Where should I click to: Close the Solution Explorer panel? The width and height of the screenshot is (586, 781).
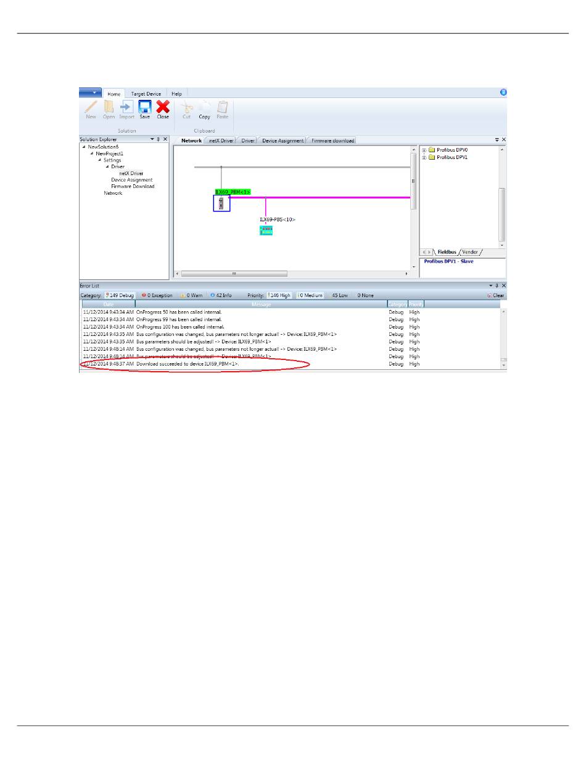(x=165, y=139)
